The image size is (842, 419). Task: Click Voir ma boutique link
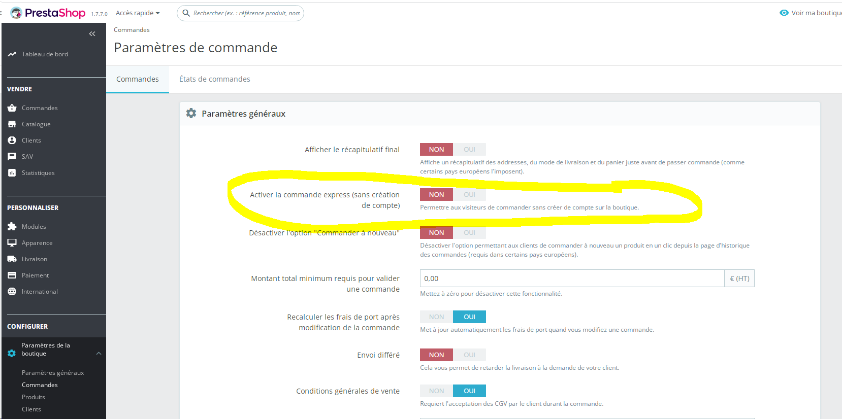(x=811, y=13)
